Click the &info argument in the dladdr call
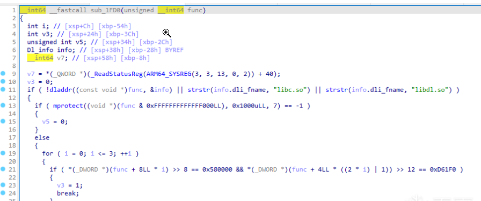The image size is (481, 201). [160, 90]
